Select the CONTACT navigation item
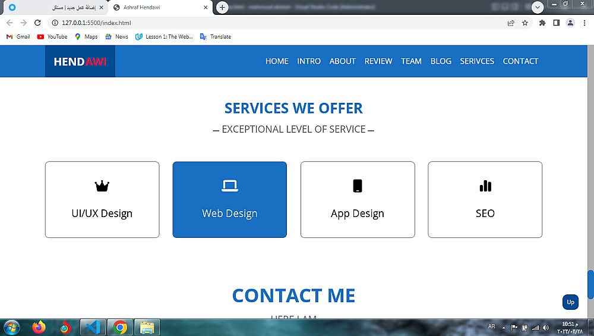The height and width of the screenshot is (336, 594). tap(520, 61)
